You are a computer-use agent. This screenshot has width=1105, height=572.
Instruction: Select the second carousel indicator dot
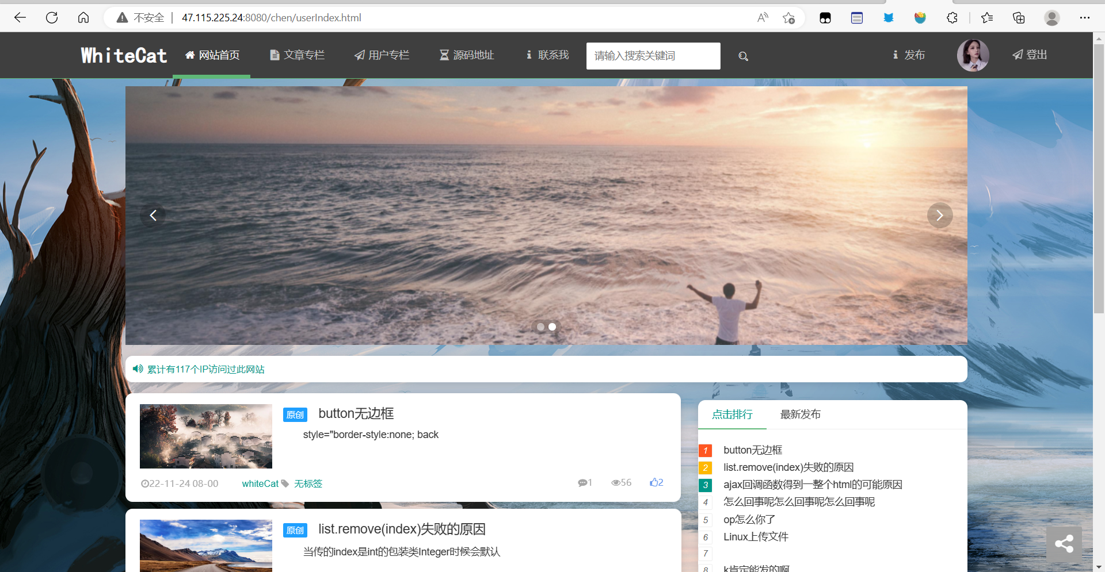(552, 327)
